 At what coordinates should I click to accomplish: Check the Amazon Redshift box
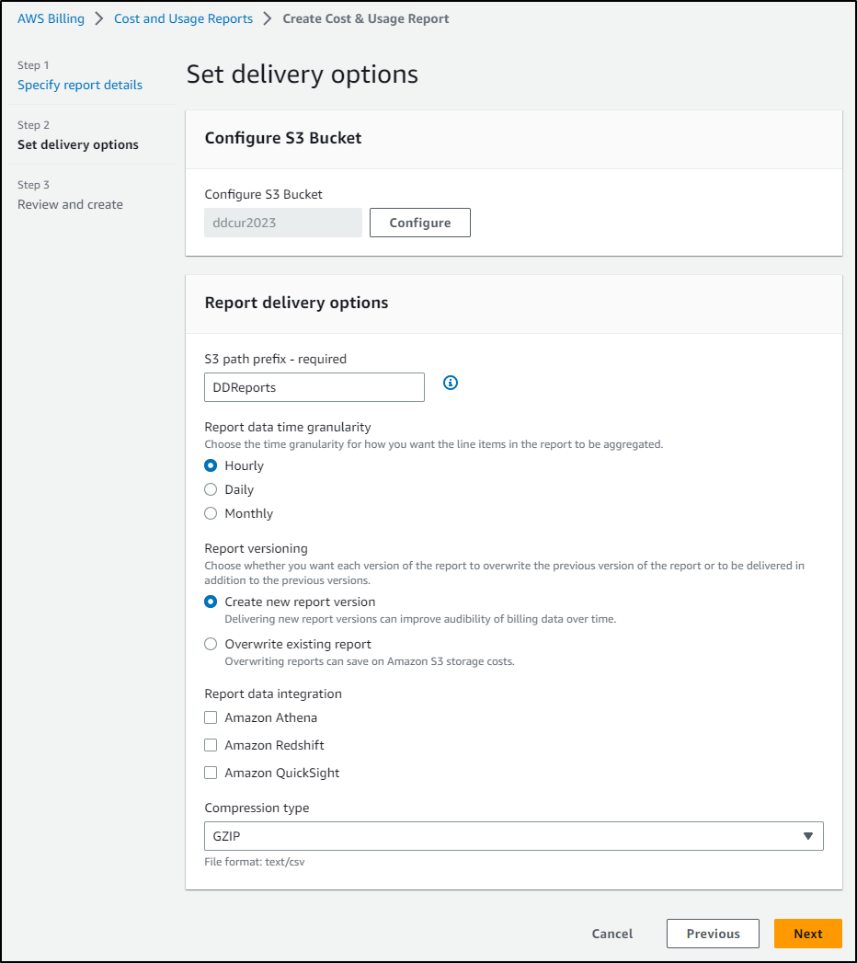pyautogui.click(x=211, y=745)
